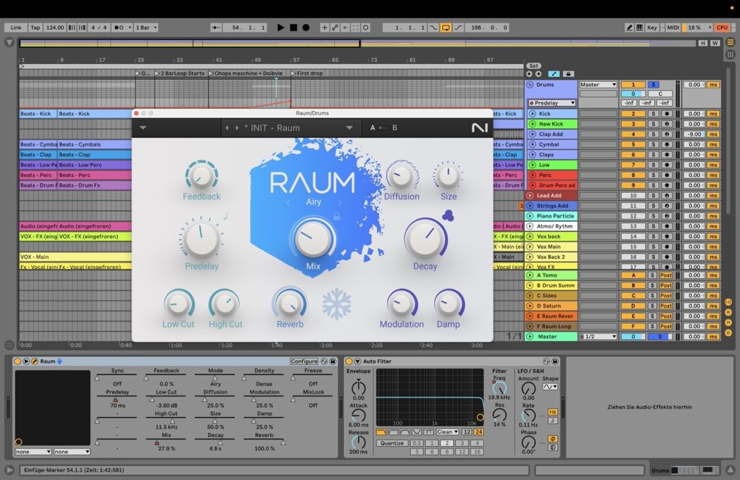Toggle track activator 3 for New Kick
740x480 pixels.
click(633, 124)
